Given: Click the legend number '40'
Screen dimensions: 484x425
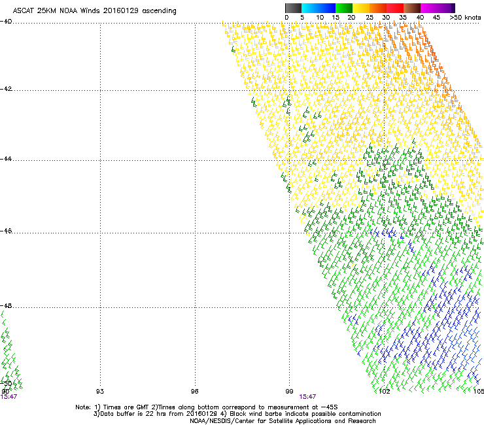Looking at the screenshot, I should (x=420, y=18).
